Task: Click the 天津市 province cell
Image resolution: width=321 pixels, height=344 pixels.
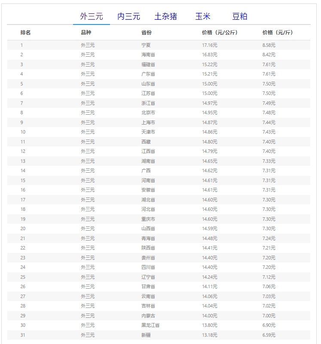Action: pyautogui.click(x=148, y=132)
